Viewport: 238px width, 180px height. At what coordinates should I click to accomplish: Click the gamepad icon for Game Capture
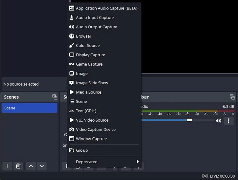tap(71, 64)
